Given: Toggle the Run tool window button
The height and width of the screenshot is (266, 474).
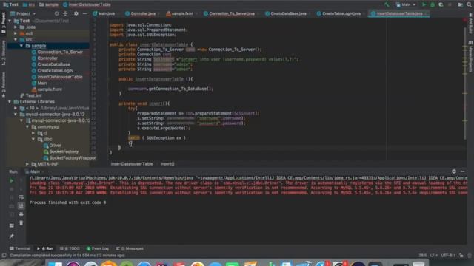Looking at the screenshot, I should coord(45,248).
